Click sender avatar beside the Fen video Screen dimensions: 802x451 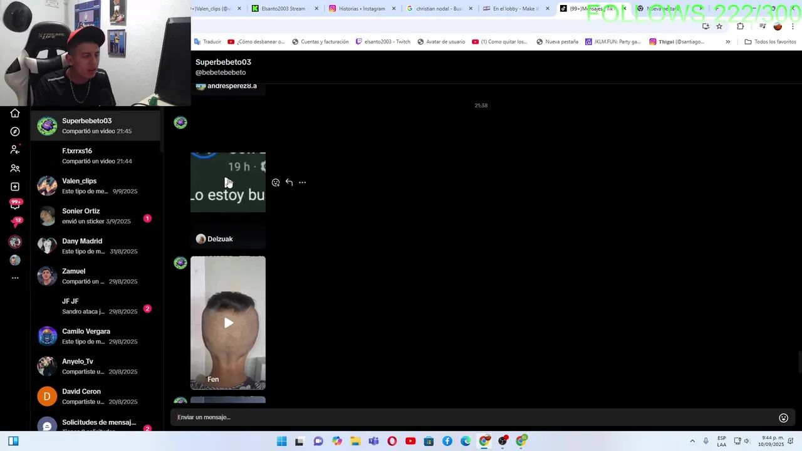[180, 263]
